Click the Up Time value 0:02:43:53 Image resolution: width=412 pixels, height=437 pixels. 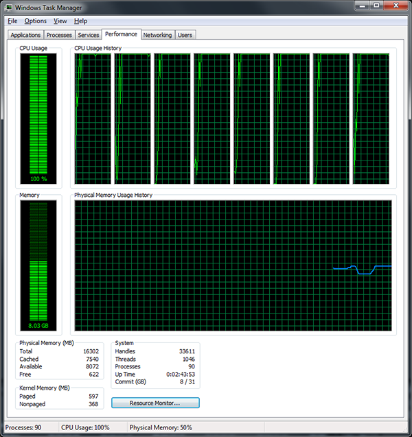click(181, 375)
